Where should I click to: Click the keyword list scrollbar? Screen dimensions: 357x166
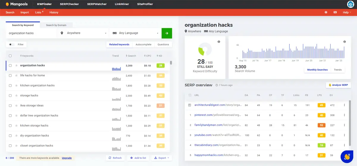coord(171,63)
